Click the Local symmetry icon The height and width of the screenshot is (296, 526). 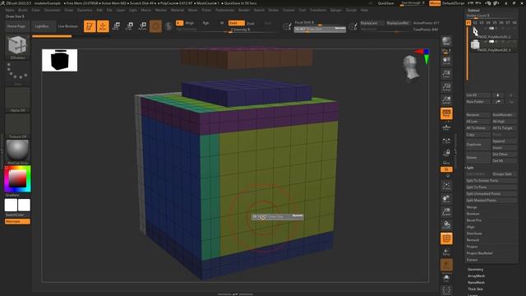[446, 141]
